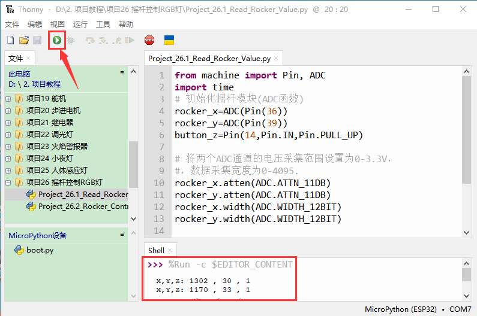Open the 此电脑 panel menu icon
The height and width of the screenshot is (316, 477).
coord(122,73)
